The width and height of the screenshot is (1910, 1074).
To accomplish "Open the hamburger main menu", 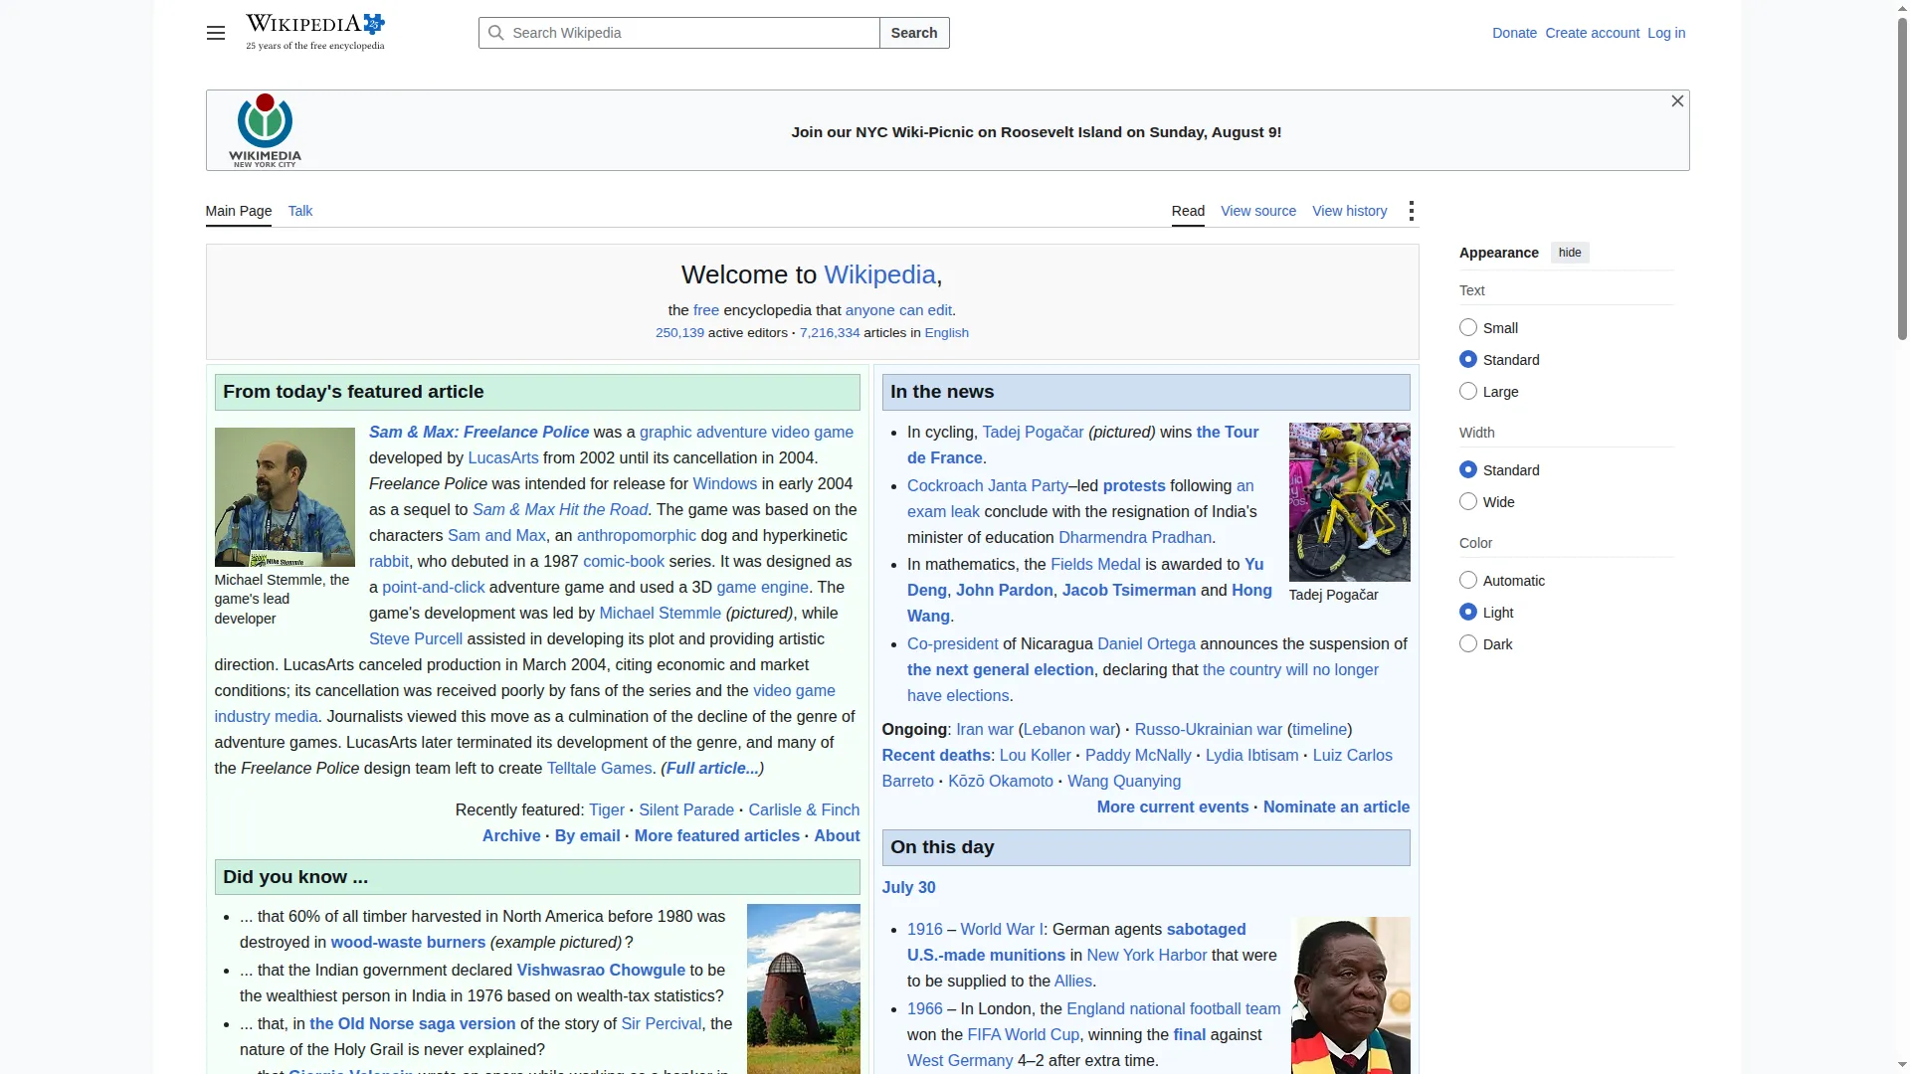I will click(216, 33).
